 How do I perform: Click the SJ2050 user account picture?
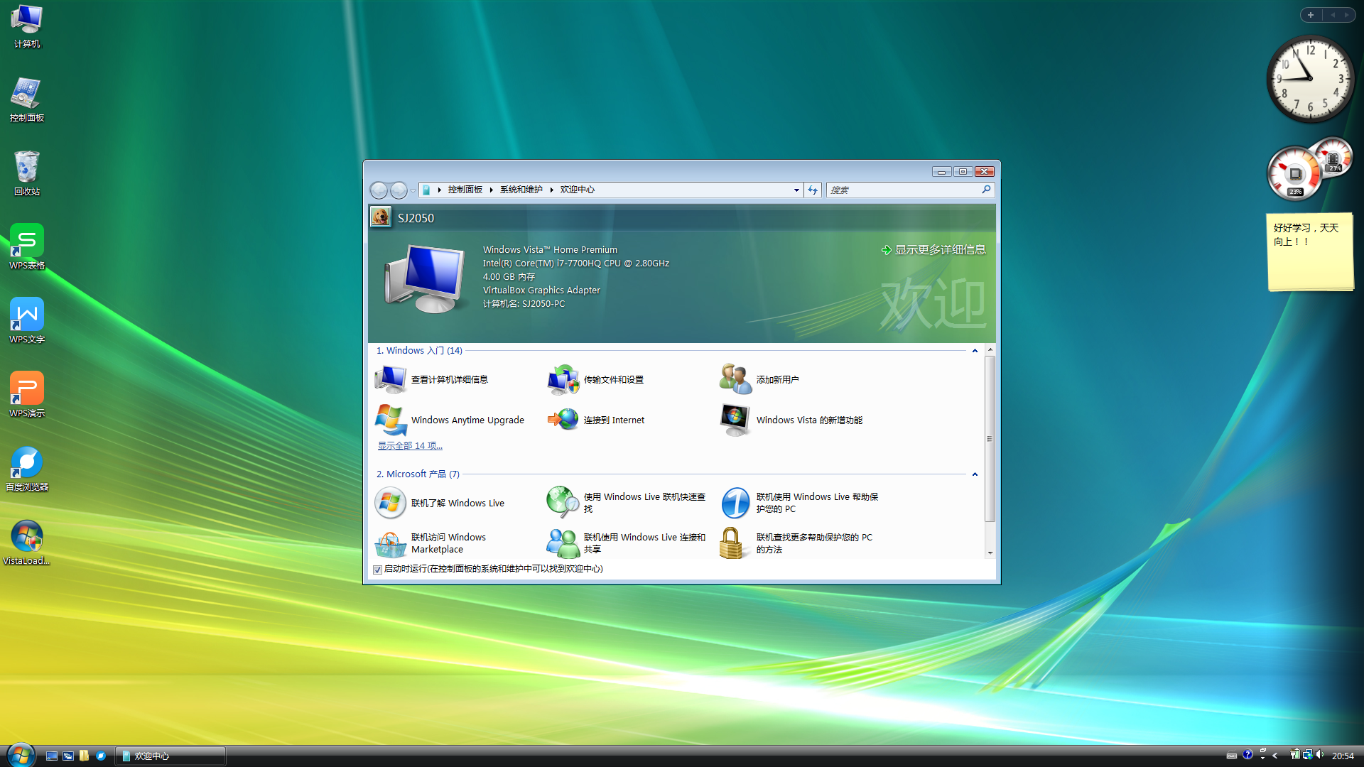[380, 217]
